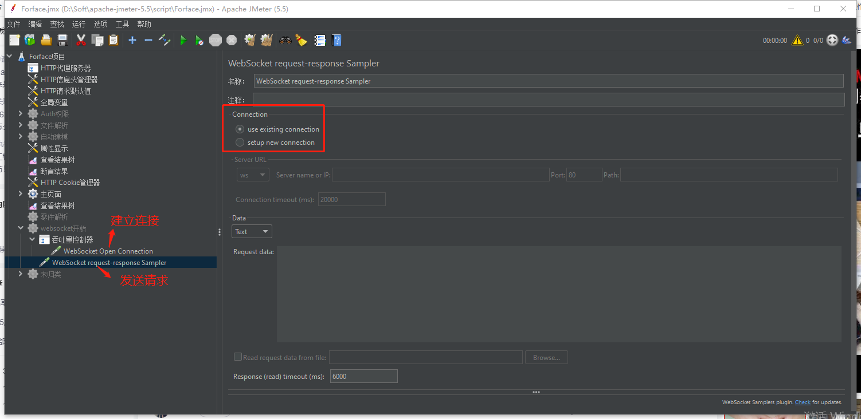Click the Cut scissors icon
Screen dimensions: 861x419
[x=81, y=40]
